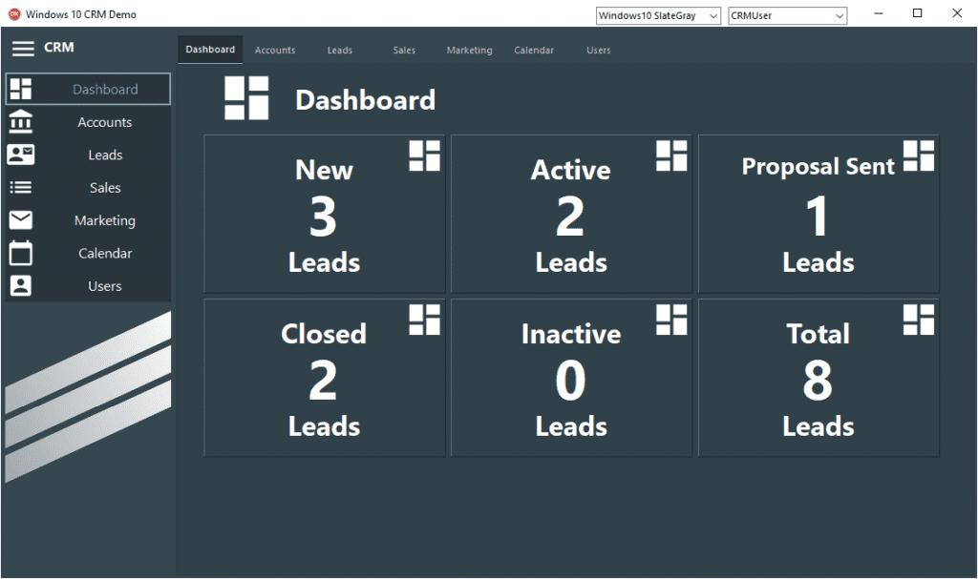The height and width of the screenshot is (579, 978).
Task: Click the grid icon on Closed Leads tile
Action: coord(425,320)
